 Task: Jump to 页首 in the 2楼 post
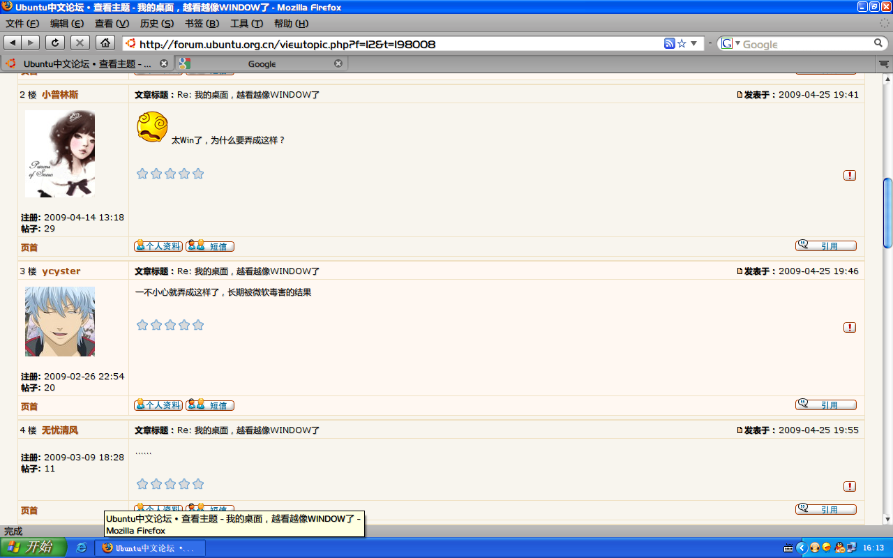[x=29, y=248]
